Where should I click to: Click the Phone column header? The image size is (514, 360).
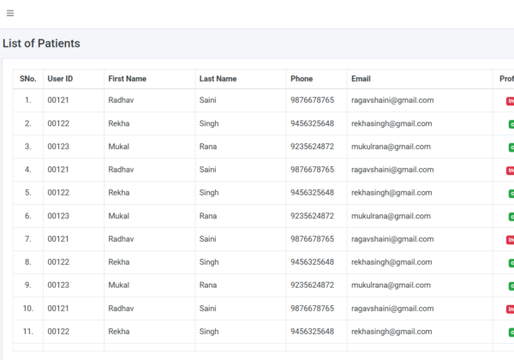(302, 79)
